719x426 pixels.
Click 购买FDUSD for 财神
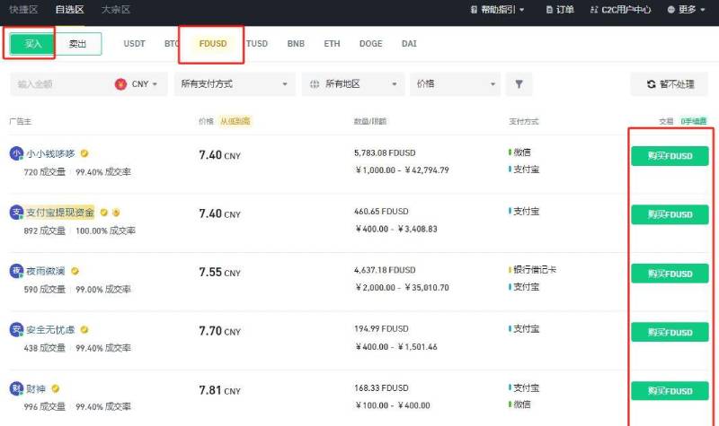coord(670,391)
